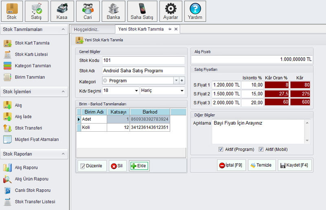Viewport: 326px width, 210px height.
Task: Click the Stok Adı input field
Action: pos(143,71)
